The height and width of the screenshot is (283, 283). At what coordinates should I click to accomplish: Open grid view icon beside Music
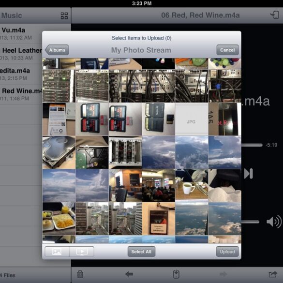tap(64, 15)
